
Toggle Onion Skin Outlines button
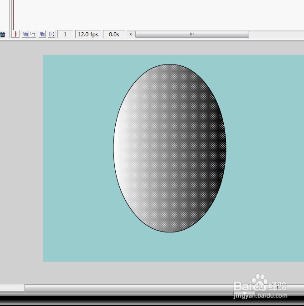point(33,34)
